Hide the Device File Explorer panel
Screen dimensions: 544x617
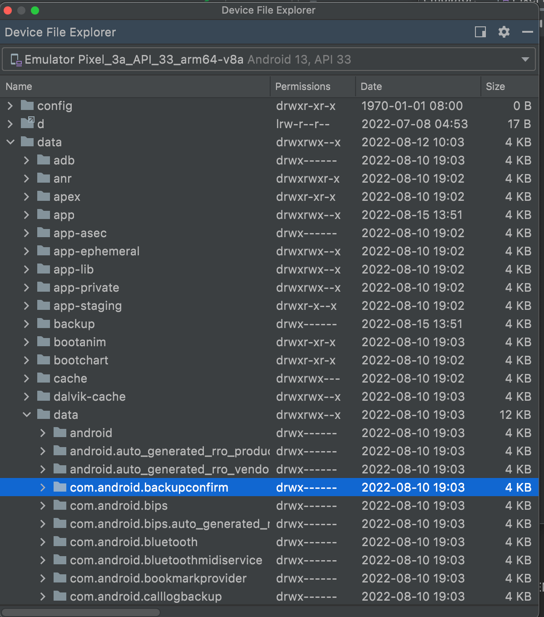[527, 32]
